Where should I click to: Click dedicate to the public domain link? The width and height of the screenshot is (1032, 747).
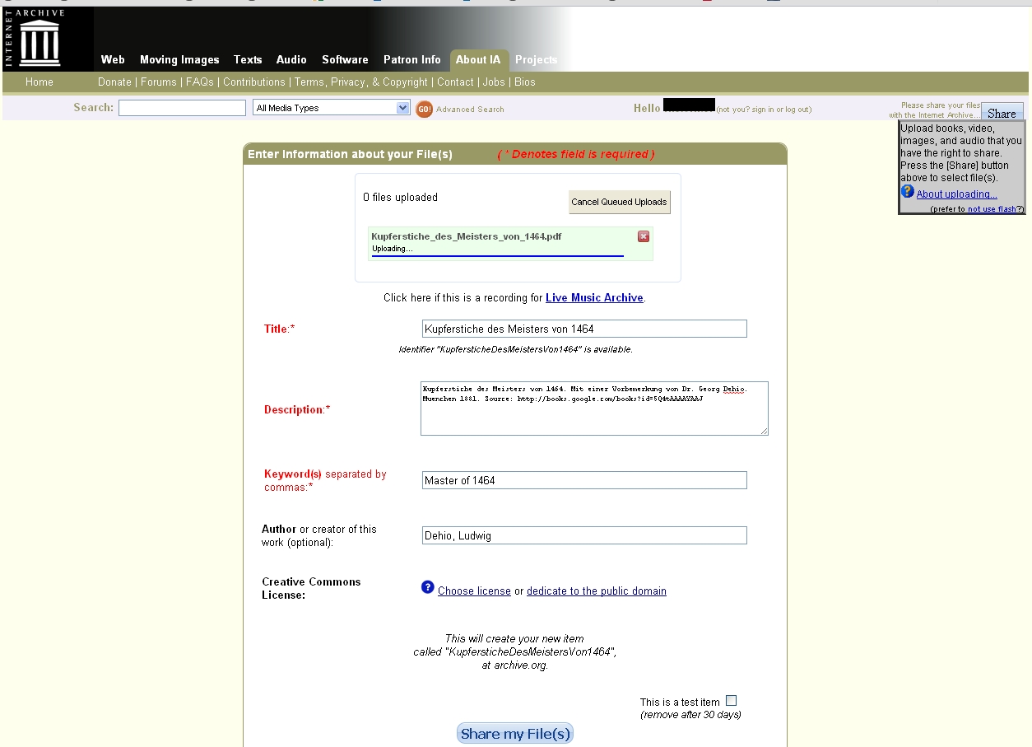(x=597, y=591)
